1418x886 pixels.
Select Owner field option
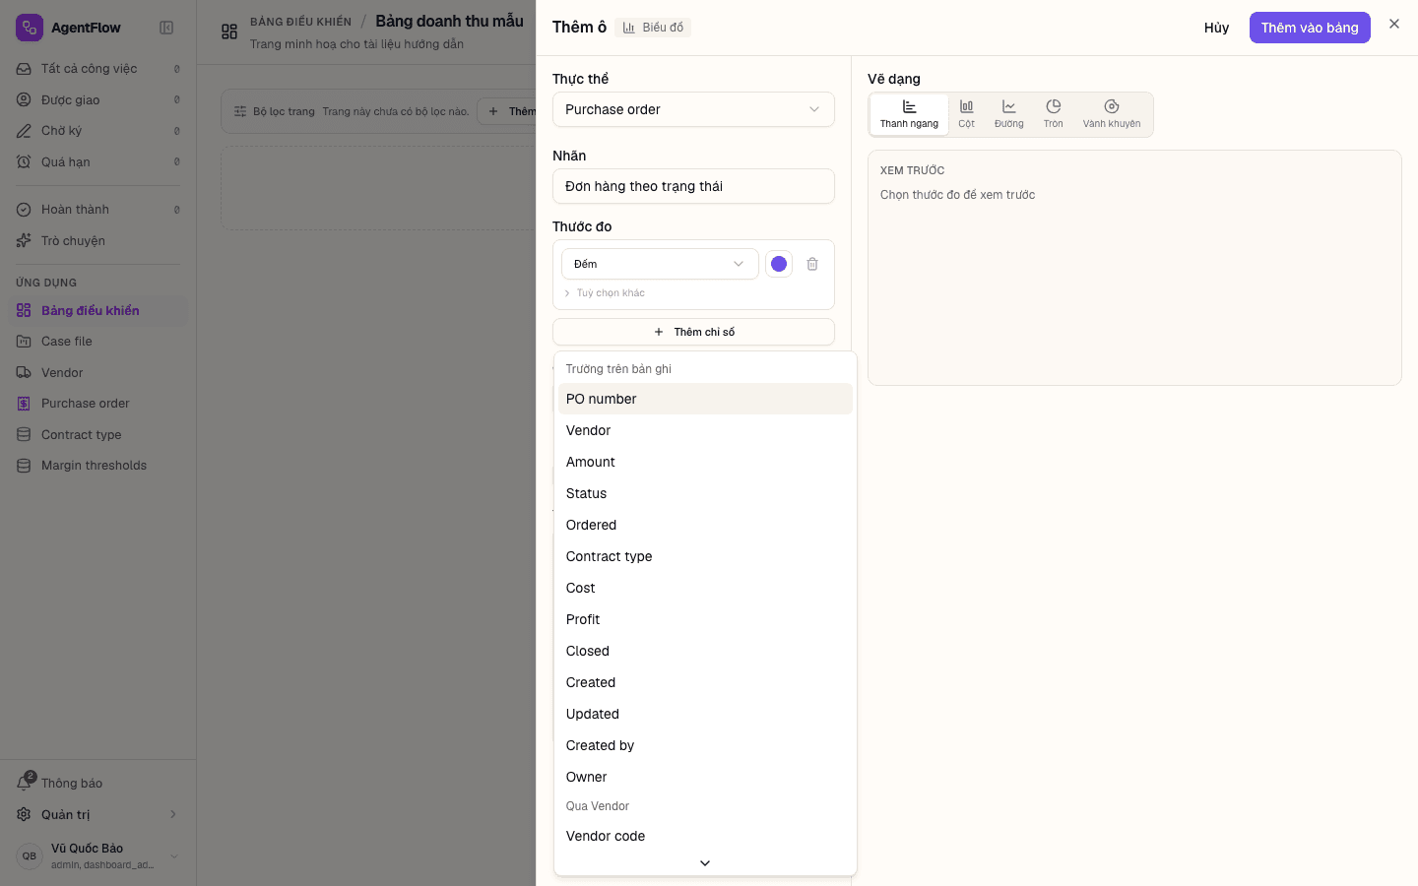click(x=705, y=777)
